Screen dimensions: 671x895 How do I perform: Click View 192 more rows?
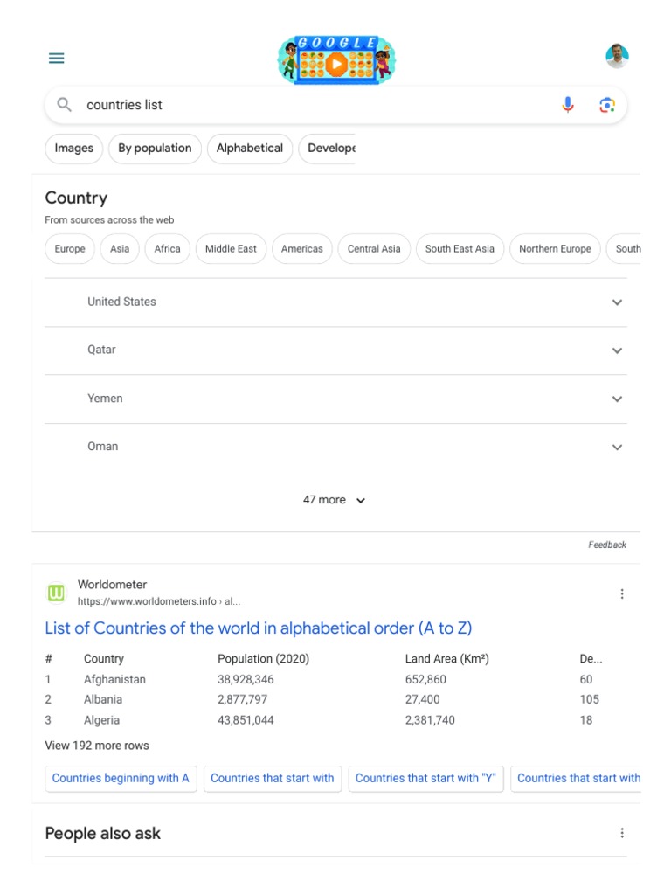pyautogui.click(x=97, y=746)
